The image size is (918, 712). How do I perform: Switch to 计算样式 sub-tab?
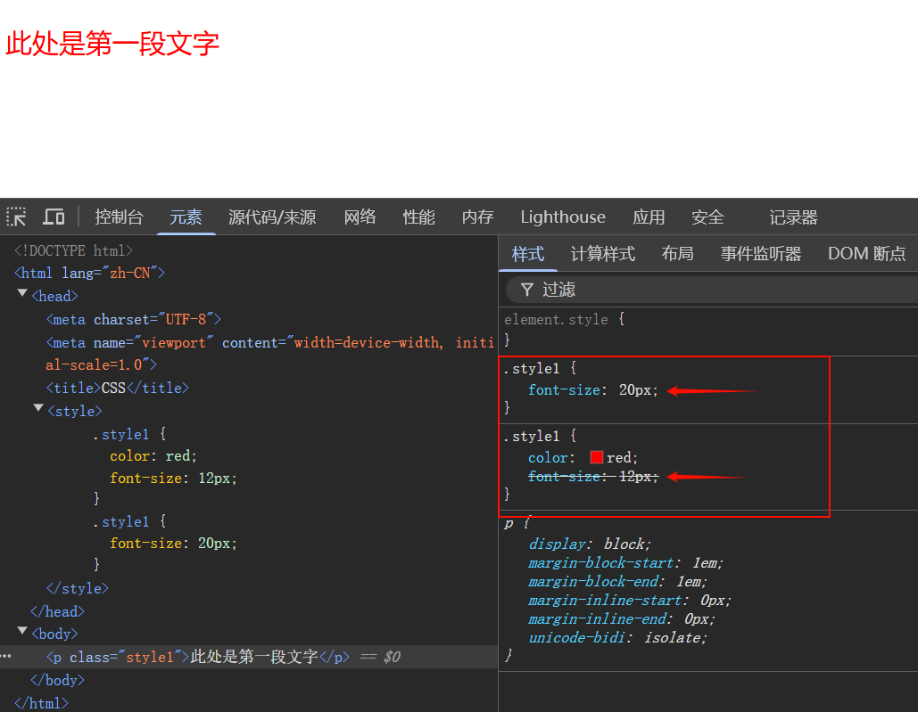tap(603, 254)
